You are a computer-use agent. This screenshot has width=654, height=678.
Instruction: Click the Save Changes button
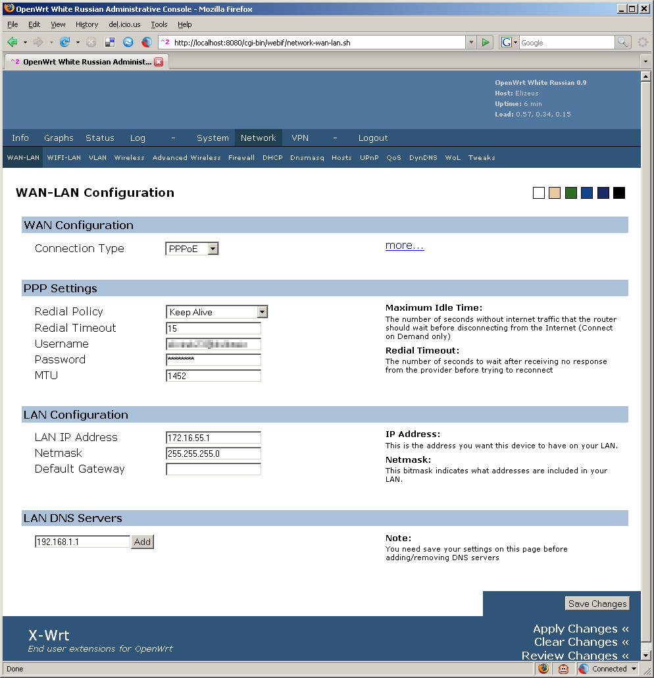(x=597, y=603)
